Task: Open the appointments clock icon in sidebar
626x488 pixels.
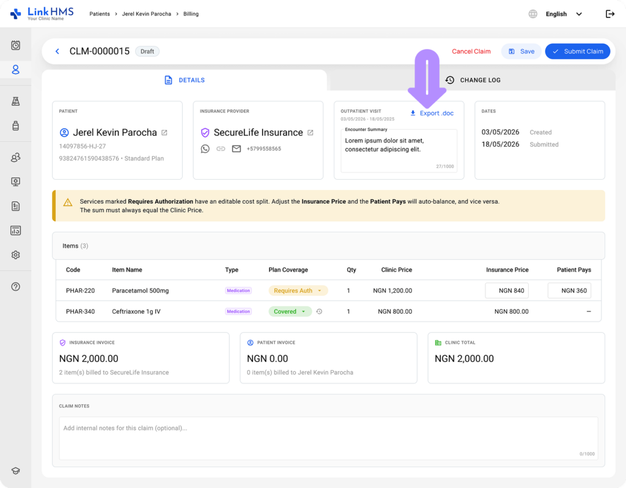Action: (15, 45)
